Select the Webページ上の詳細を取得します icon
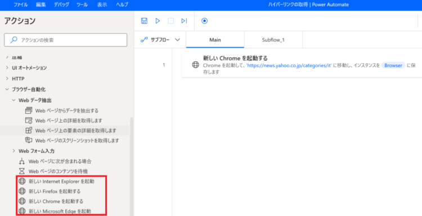The height and width of the screenshot is (216, 422). pos(29,120)
